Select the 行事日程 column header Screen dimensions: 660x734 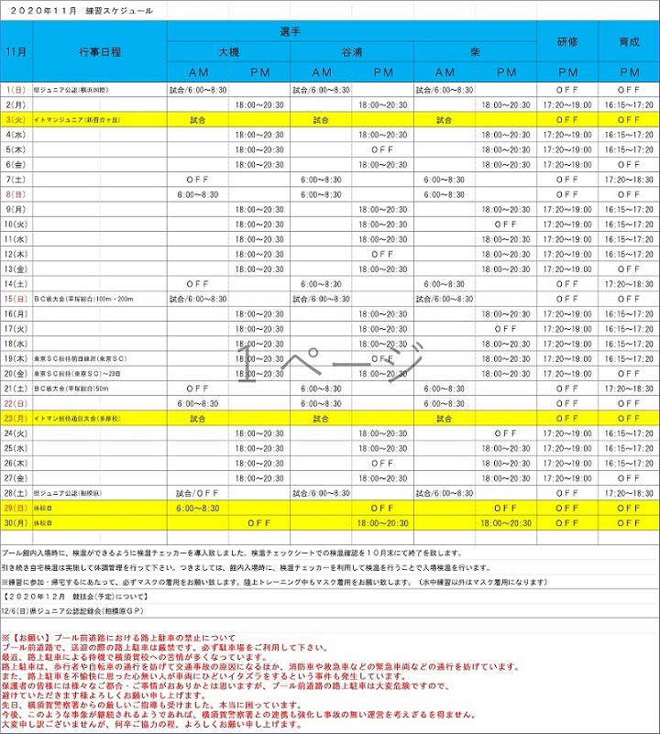point(100,52)
